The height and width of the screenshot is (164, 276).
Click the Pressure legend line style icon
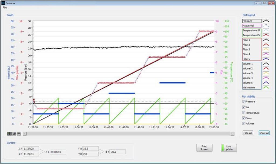tap(266, 21)
